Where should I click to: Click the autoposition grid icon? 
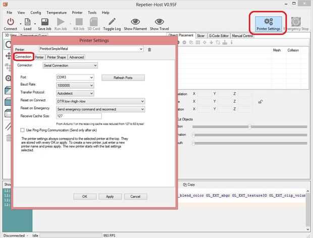click(197, 43)
